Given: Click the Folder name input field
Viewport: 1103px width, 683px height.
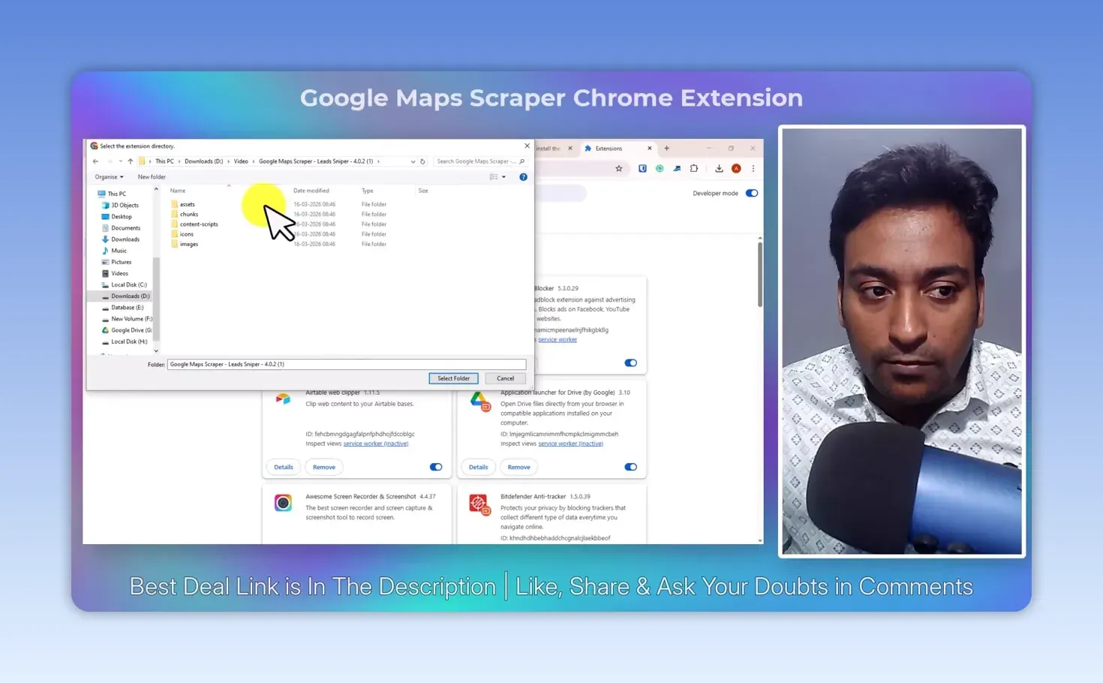Looking at the screenshot, I should 346,364.
